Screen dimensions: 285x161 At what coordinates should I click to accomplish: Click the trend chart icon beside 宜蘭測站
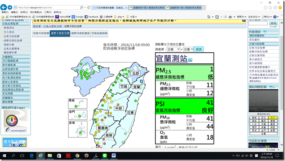pos(190,60)
